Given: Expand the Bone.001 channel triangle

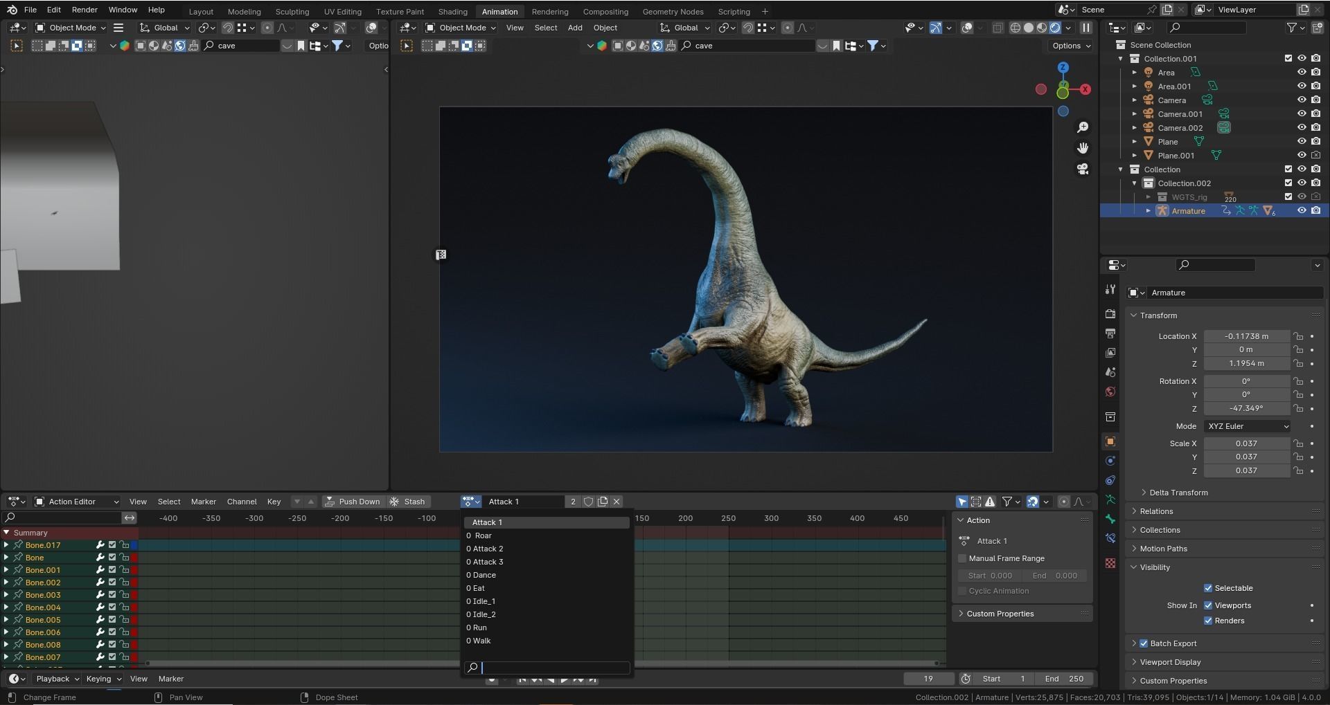Looking at the screenshot, I should 6,570.
